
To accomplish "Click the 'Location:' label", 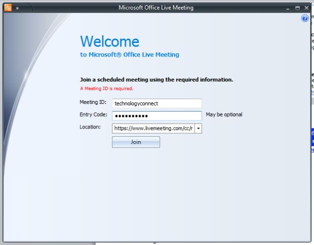I will click(x=90, y=127).
